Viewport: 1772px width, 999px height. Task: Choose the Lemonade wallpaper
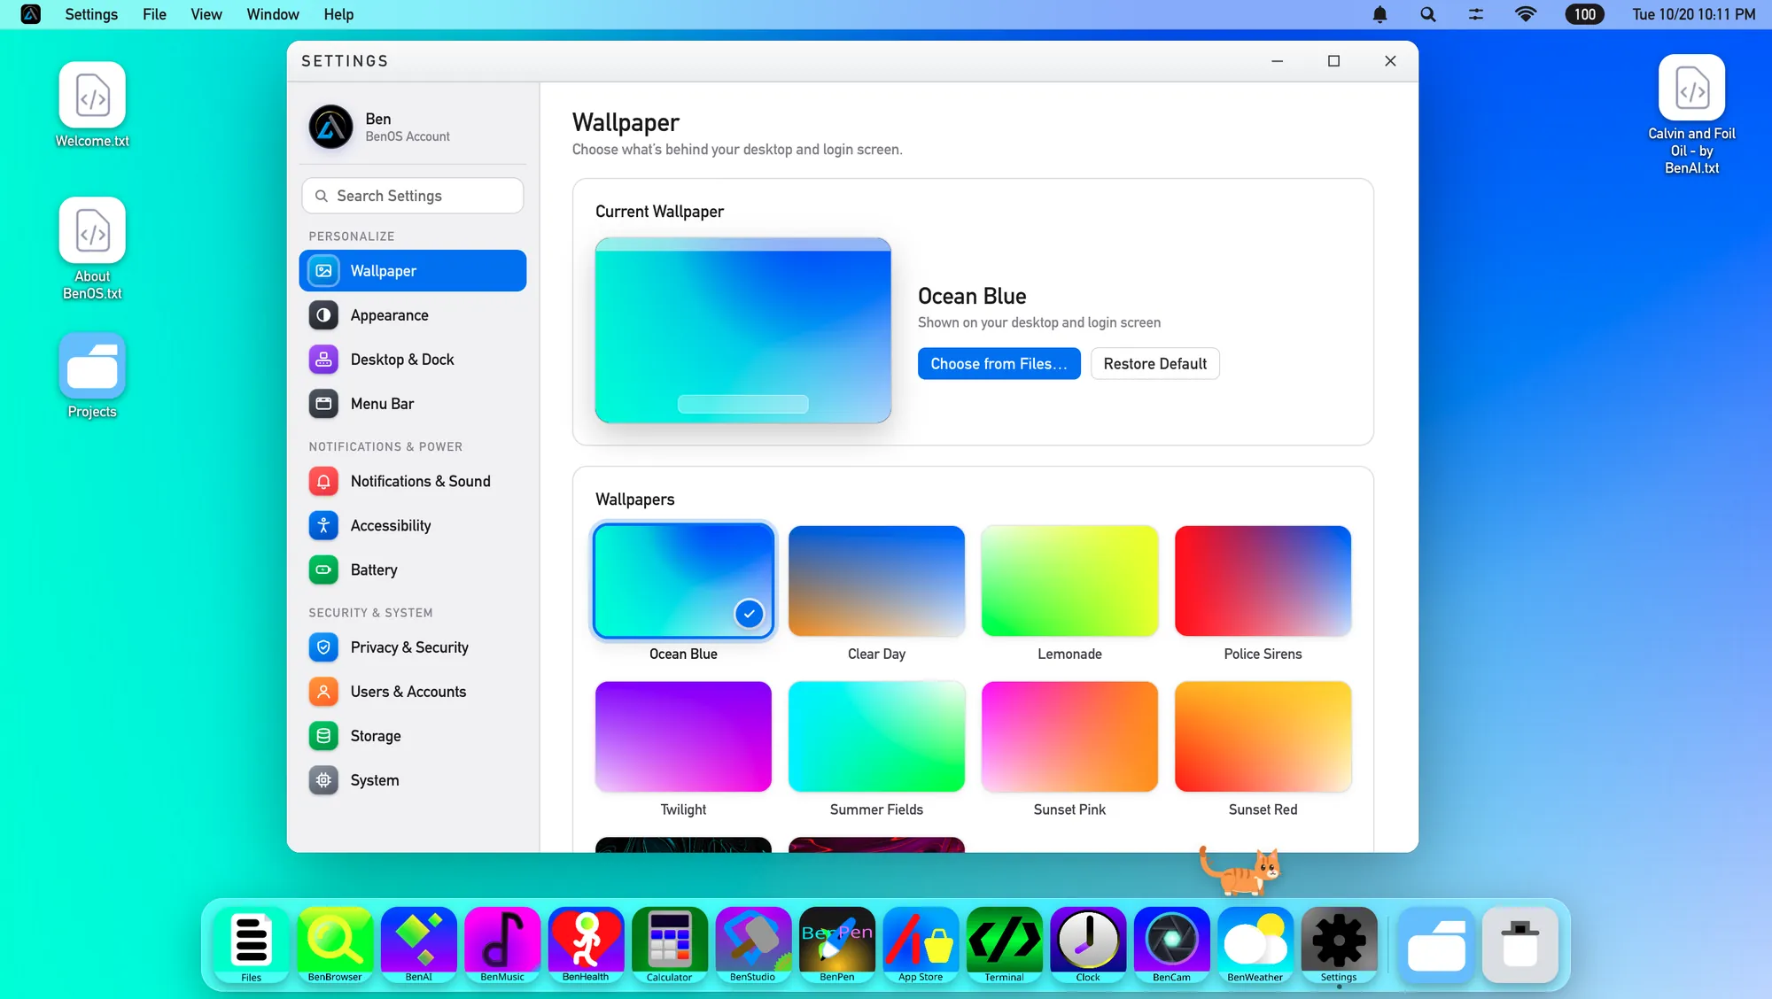[x=1069, y=581]
